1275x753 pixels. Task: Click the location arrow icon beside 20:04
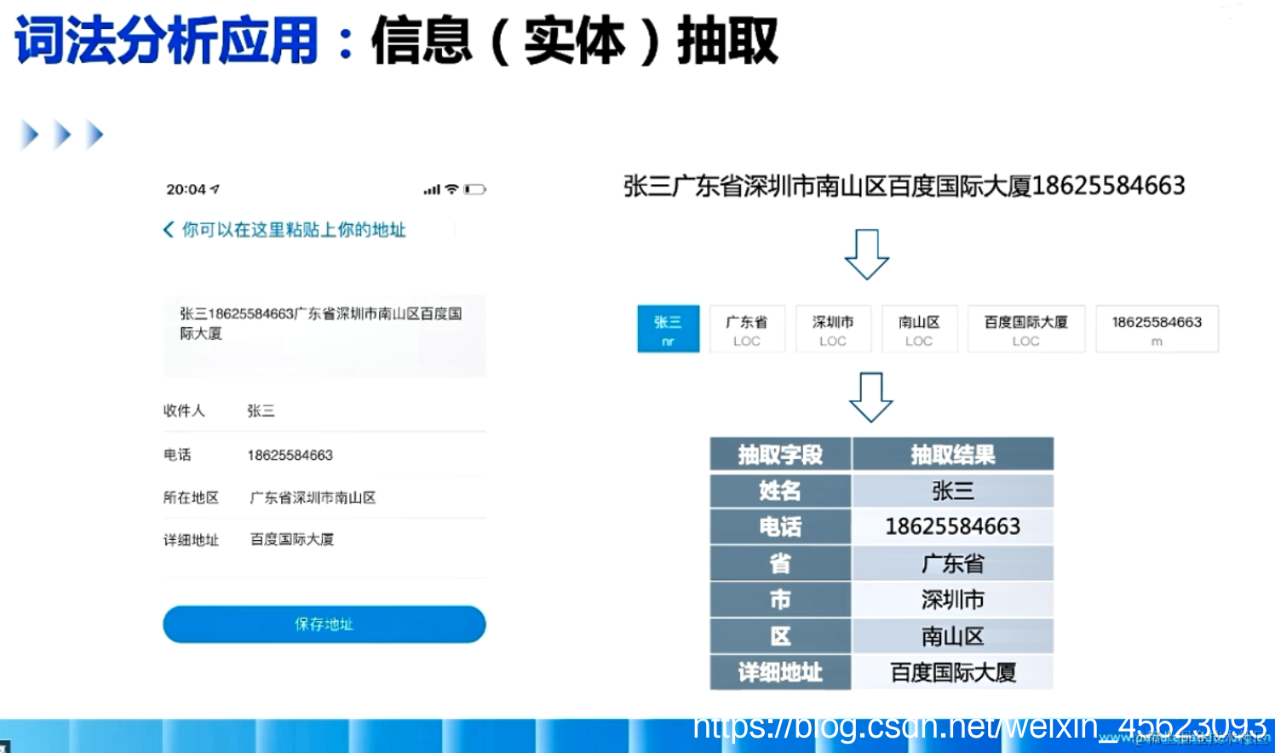point(215,188)
